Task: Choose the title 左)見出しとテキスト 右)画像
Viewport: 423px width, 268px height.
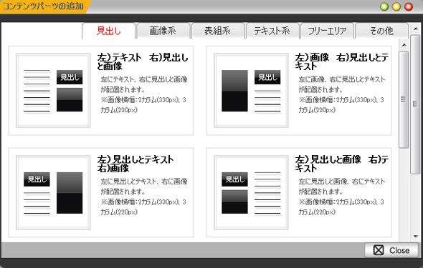Action: pyautogui.click(x=136, y=164)
